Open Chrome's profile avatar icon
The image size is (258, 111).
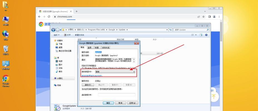coord(214,17)
